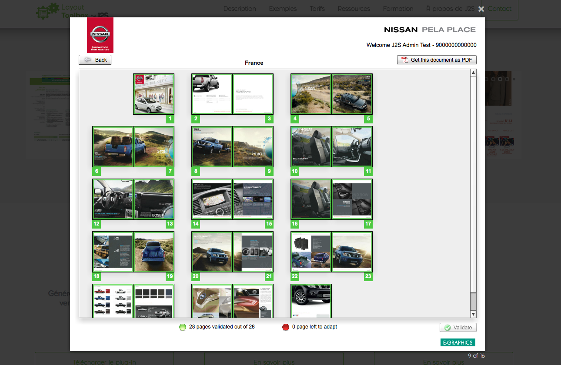Click the scrollbar up arrow
This screenshot has height=365, width=561.
(x=474, y=73)
